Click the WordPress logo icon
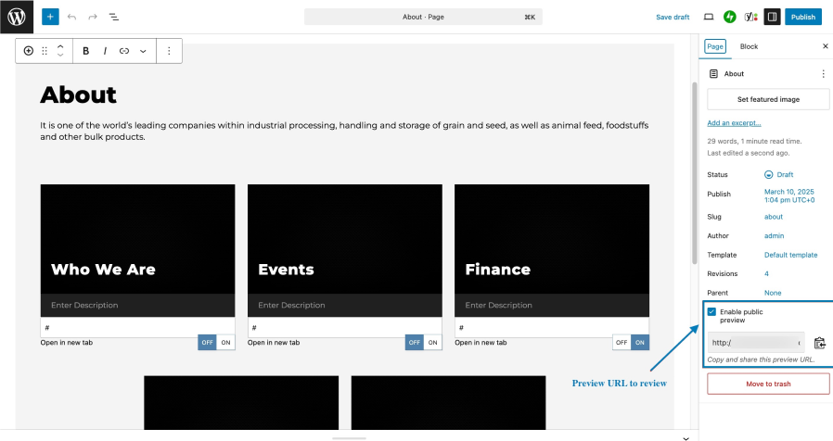The image size is (833, 441). (17, 17)
